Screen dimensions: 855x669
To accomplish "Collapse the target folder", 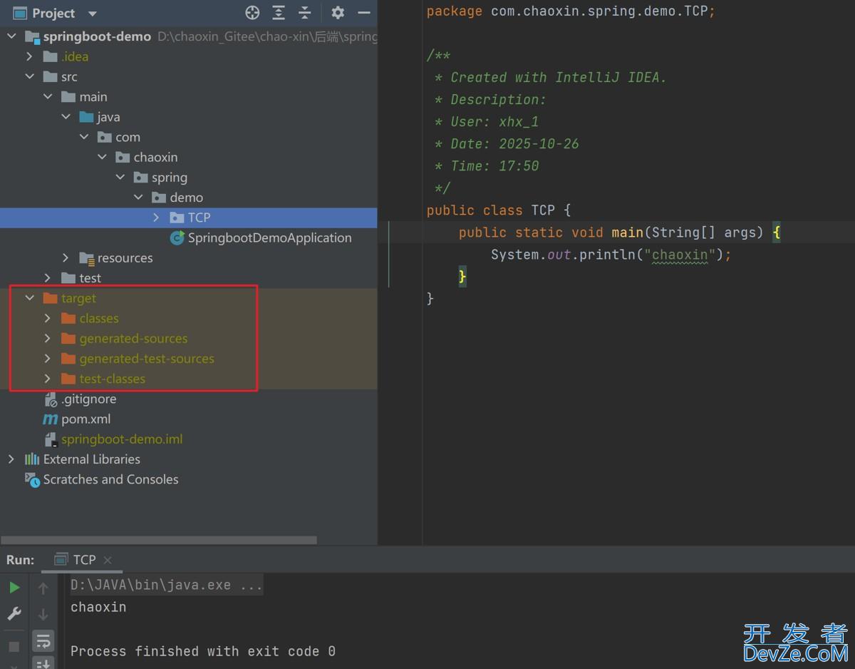I will (29, 297).
